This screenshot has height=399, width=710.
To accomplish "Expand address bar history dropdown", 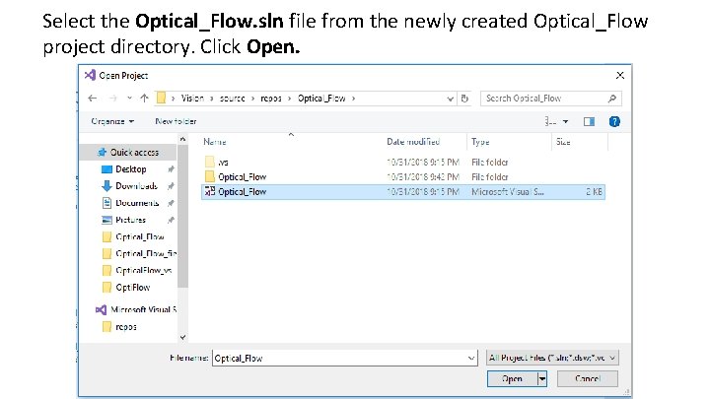I will tap(450, 99).
